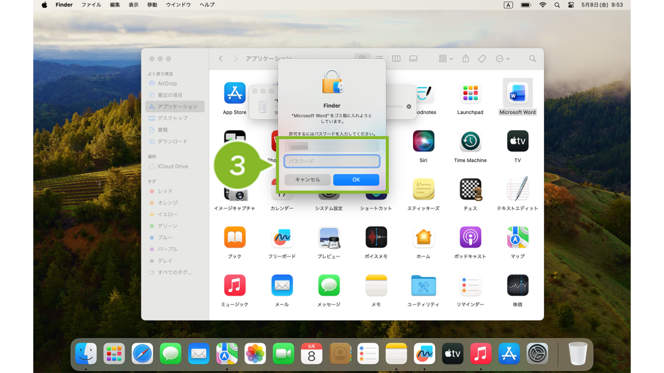This screenshot has height=373, width=664.
Task: Go forward in Finder window
Action: pos(235,59)
